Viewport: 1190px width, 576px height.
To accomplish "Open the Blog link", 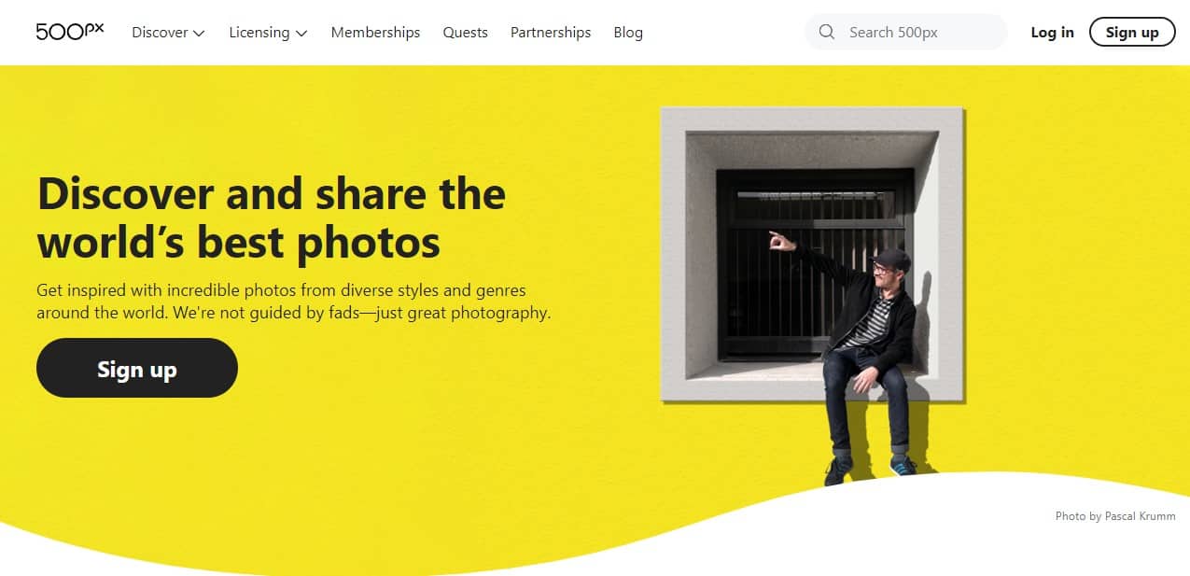I will coord(628,32).
